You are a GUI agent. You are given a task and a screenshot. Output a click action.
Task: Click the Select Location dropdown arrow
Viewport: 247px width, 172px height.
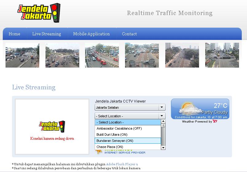[x=162, y=116]
